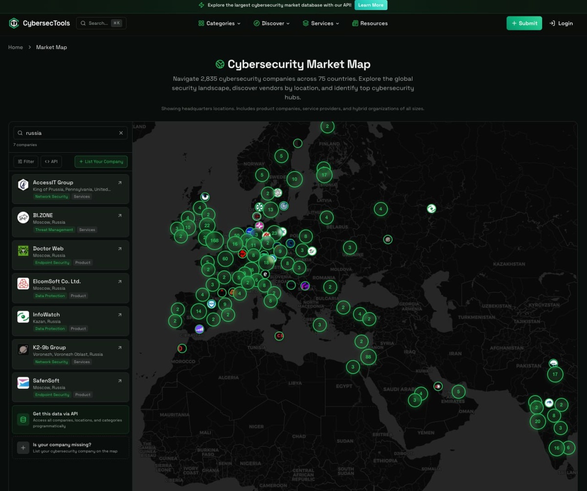Open the InfoWatch external link arrow
The width and height of the screenshot is (587, 491).
[x=120, y=315]
